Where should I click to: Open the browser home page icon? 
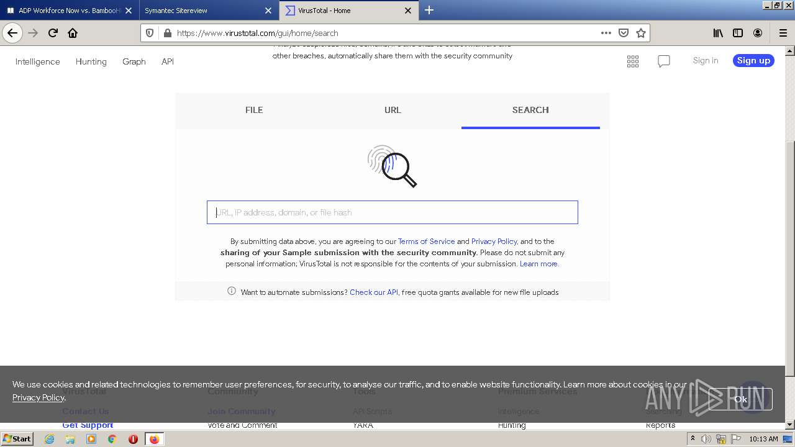(73, 33)
